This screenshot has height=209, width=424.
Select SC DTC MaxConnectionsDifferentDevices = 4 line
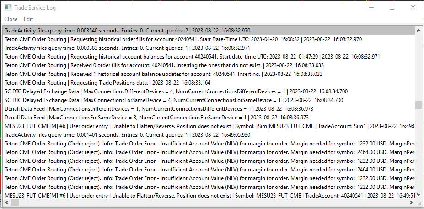tap(209, 91)
